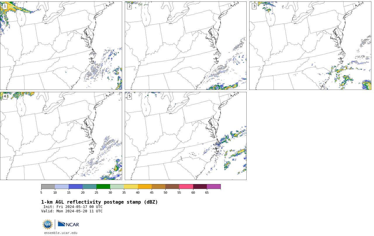This screenshot has height=236, width=374.
Task: Click the pale green 30-35 dBZ swatch
Action: [117, 187]
